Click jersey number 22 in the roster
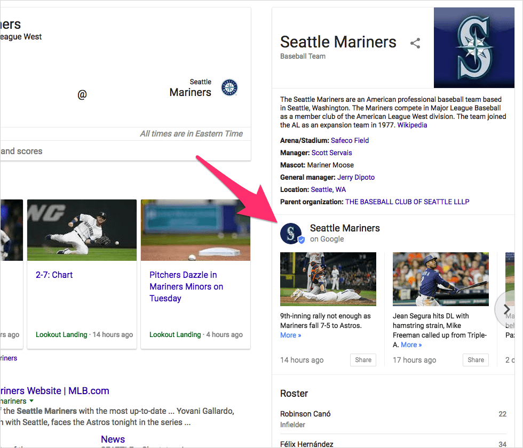The height and width of the screenshot is (448, 523). pyautogui.click(x=502, y=414)
